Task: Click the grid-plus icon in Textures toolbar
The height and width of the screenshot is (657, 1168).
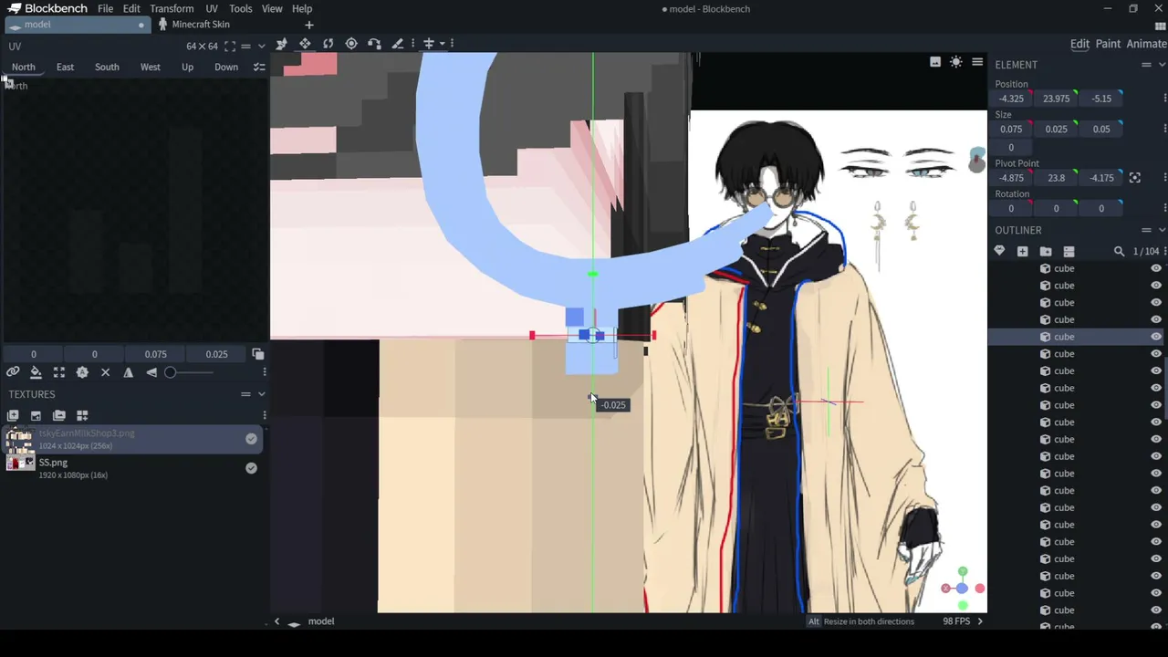Action: [82, 415]
